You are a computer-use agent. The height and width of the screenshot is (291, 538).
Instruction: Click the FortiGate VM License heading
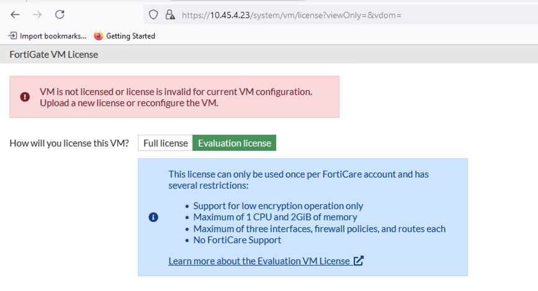tap(53, 55)
